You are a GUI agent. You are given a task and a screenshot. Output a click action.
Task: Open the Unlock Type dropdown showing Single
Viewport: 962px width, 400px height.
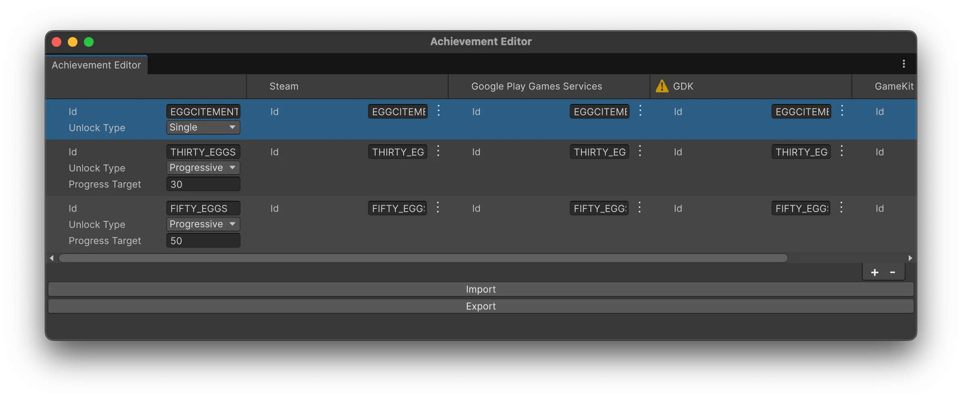pos(203,127)
